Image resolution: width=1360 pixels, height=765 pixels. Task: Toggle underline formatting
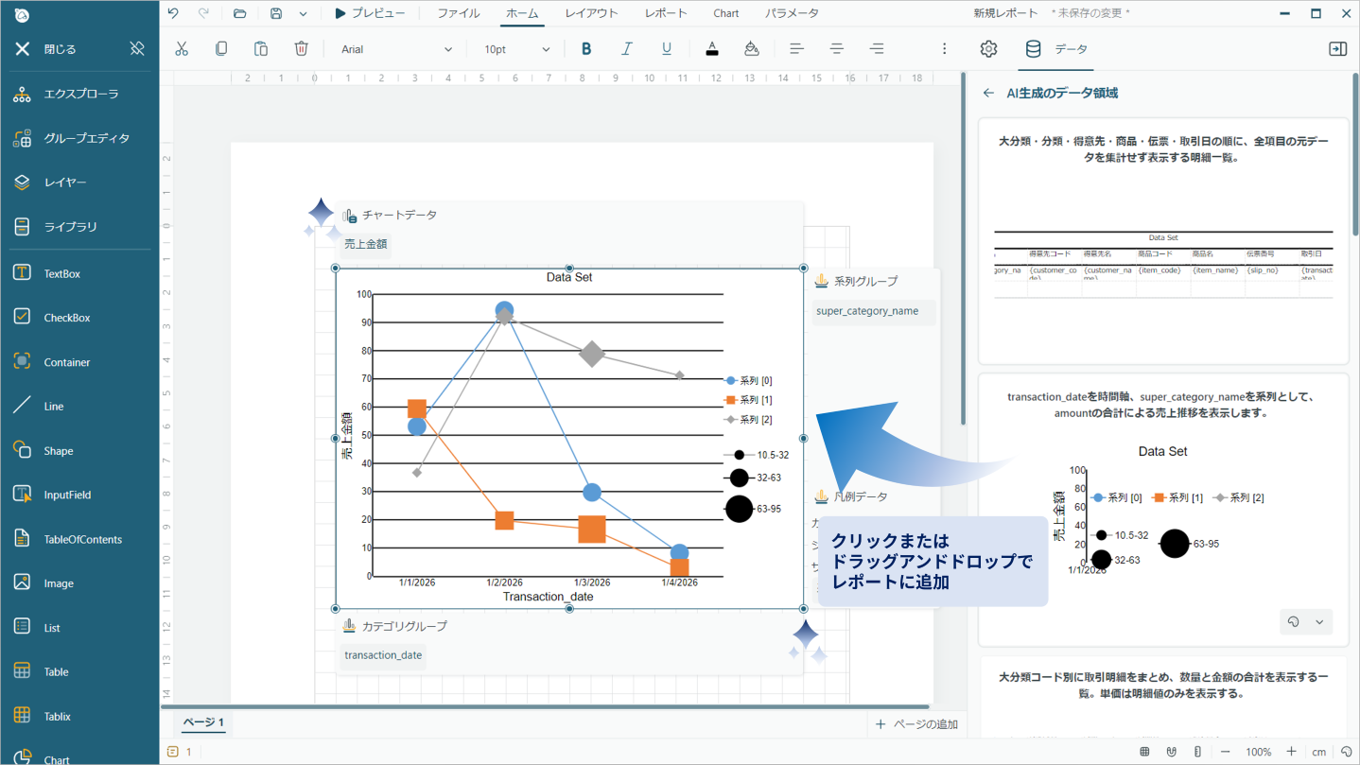click(x=667, y=49)
